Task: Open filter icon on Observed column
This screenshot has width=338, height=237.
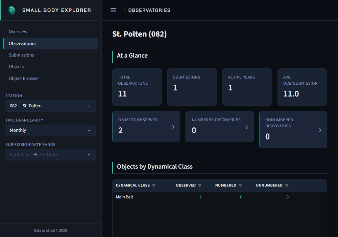Action: [x=200, y=186]
